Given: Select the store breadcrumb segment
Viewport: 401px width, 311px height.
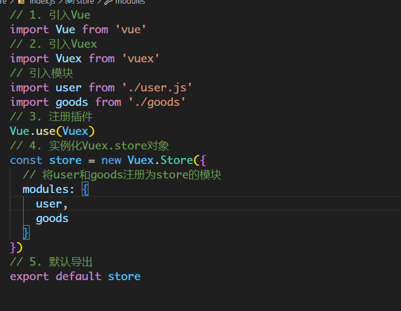Looking at the screenshot, I should click(85, 2).
